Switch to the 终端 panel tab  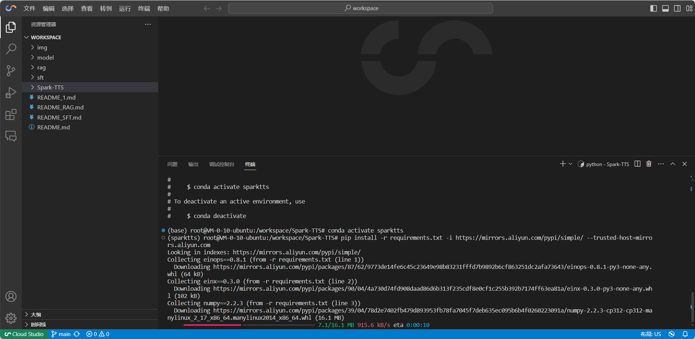[250, 164]
